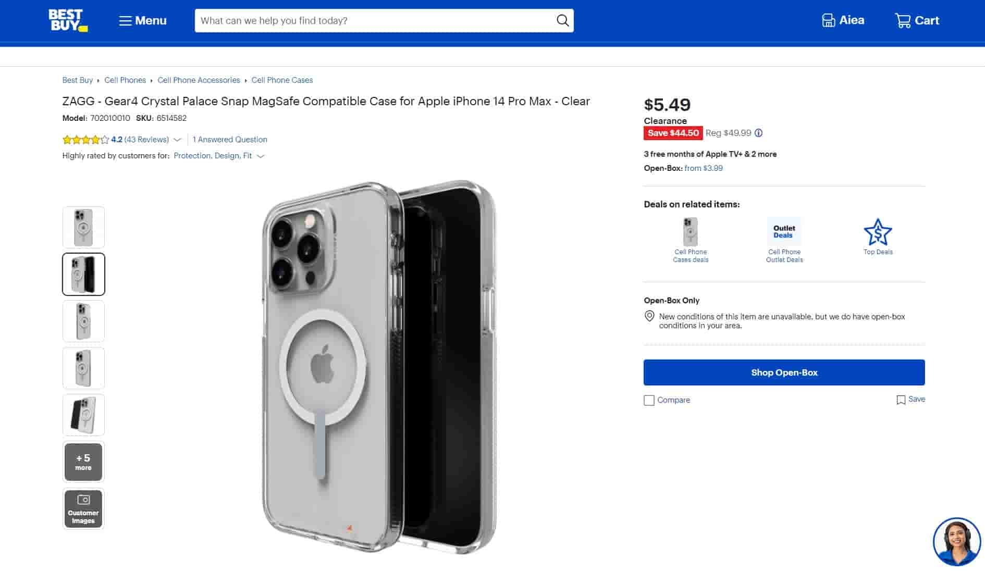
Task: Click the regular price info icon
Action: 759,133
